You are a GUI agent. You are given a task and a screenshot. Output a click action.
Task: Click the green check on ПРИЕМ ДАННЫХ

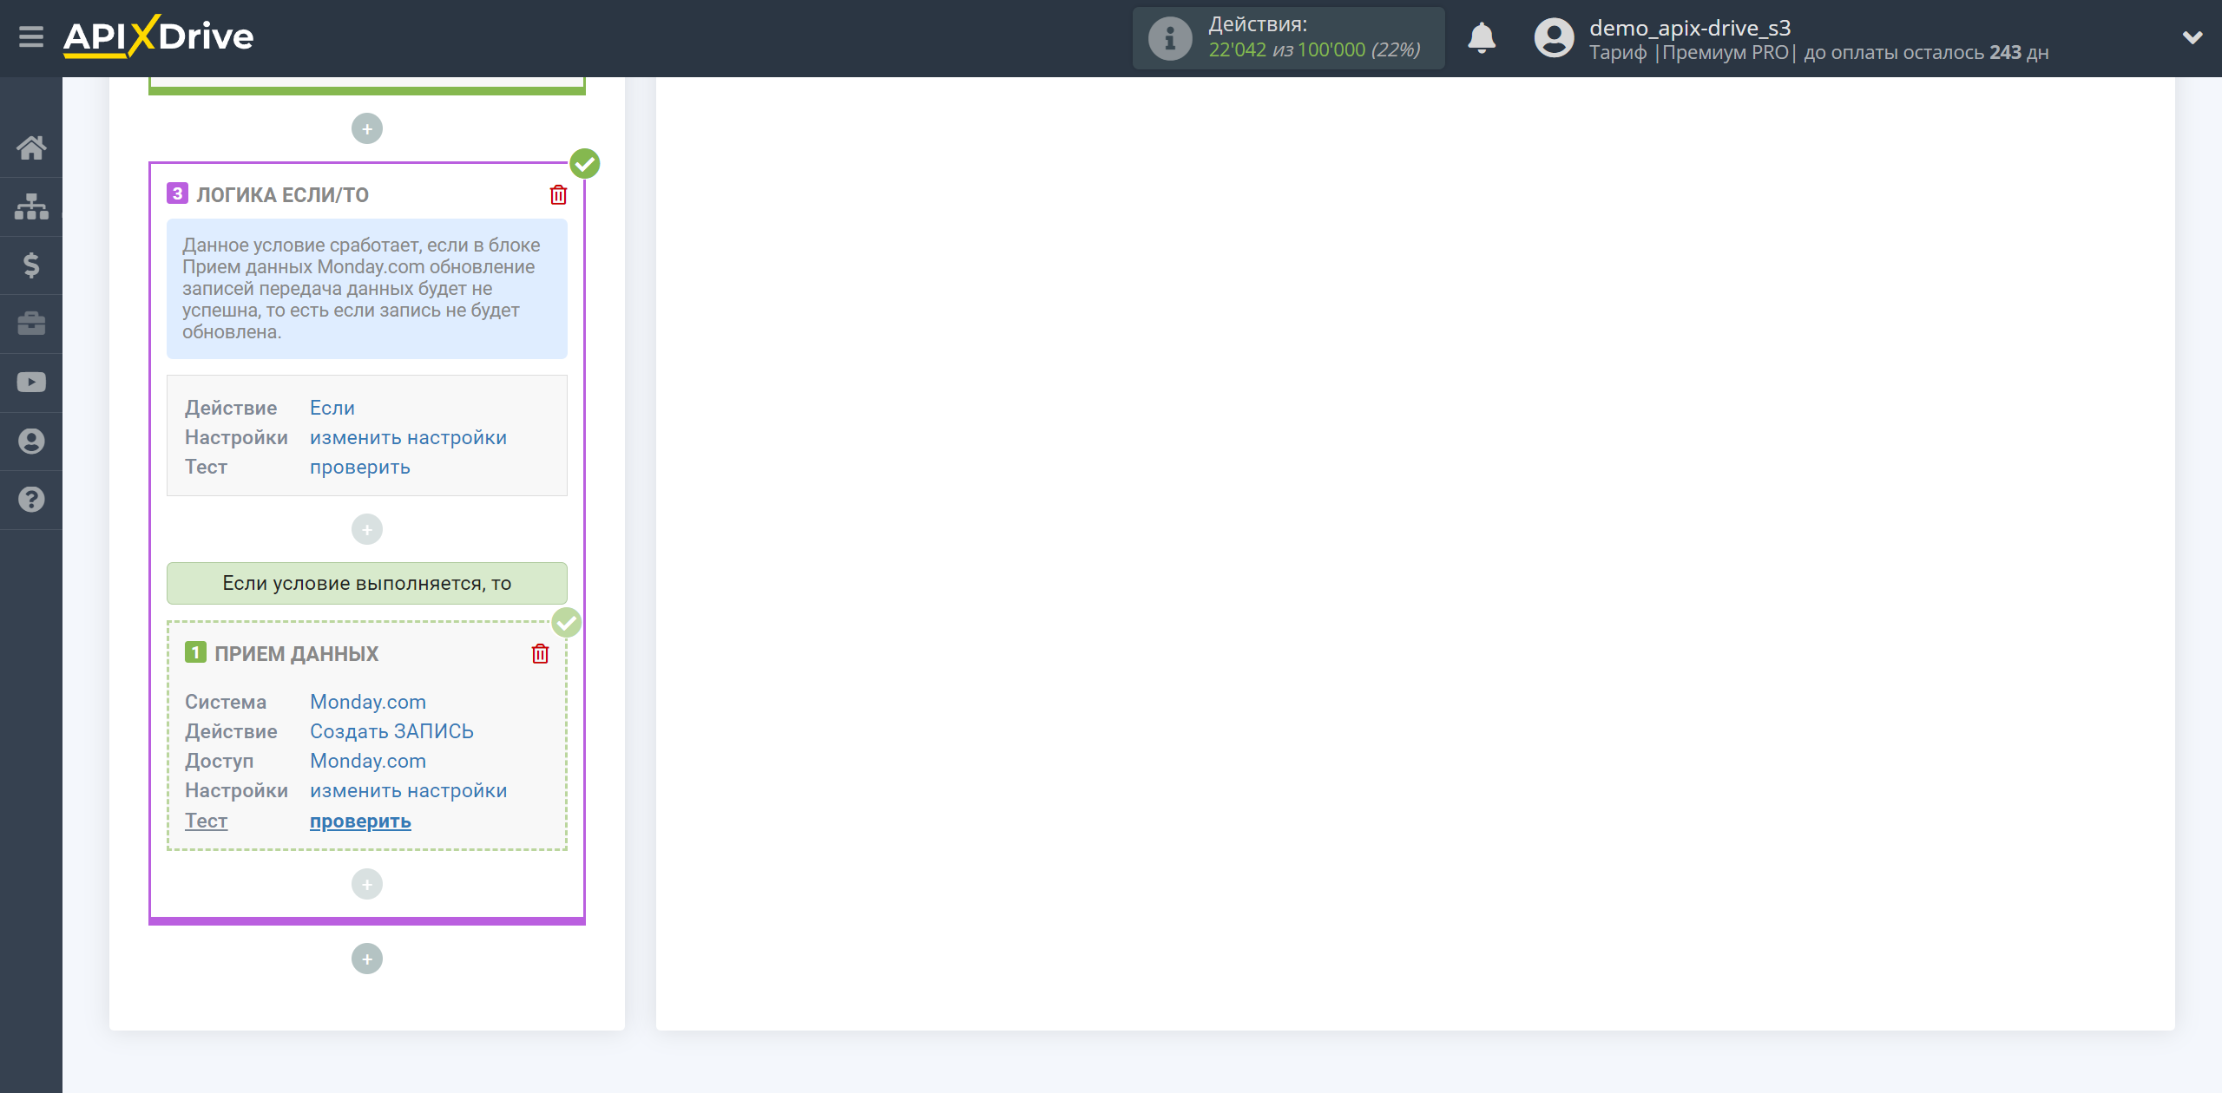[x=567, y=622]
